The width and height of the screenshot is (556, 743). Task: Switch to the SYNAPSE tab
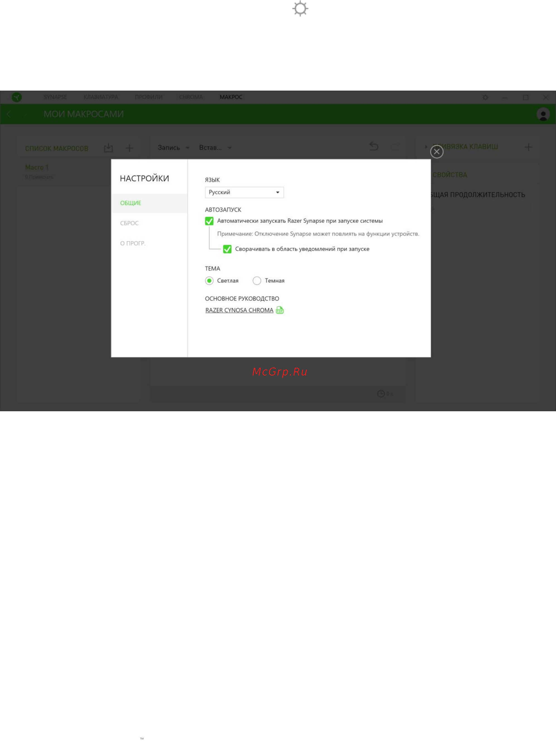[55, 97]
